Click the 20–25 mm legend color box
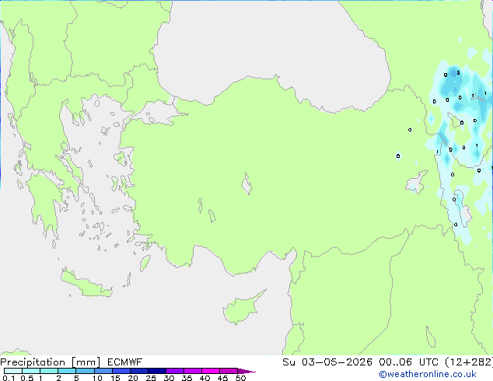The width and height of the screenshot is (493, 381). click(139, 371)
